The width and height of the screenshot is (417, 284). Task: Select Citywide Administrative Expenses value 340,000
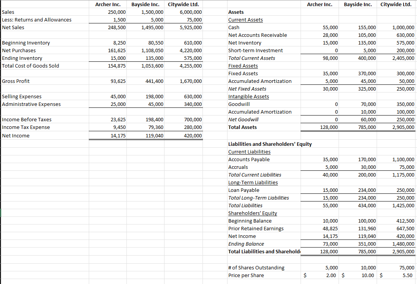(193, 104)
